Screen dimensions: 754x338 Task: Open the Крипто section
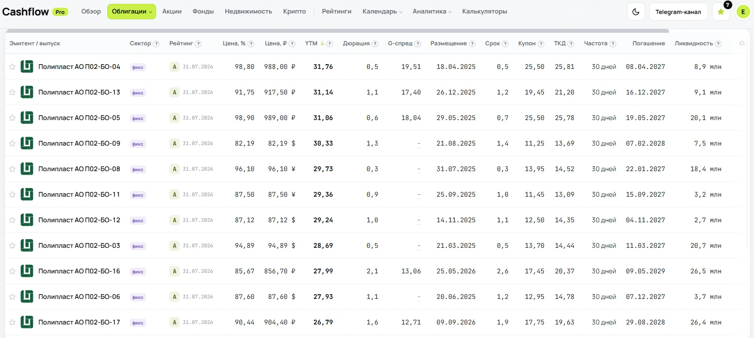pos(294,12)
